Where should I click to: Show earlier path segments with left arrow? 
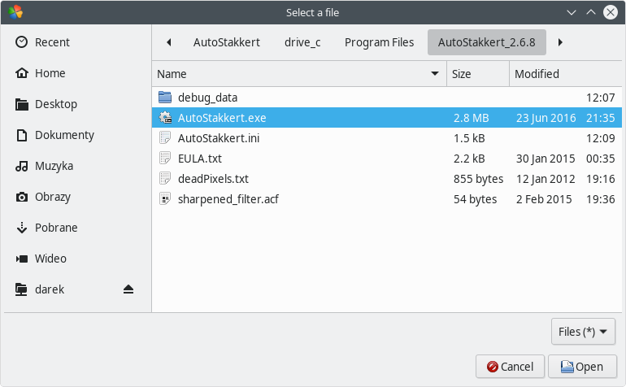pyautogui.click(x=169, y=42)
